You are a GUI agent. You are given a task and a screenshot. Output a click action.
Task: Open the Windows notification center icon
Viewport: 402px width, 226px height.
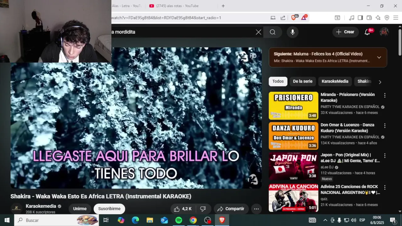coord(393,220)
